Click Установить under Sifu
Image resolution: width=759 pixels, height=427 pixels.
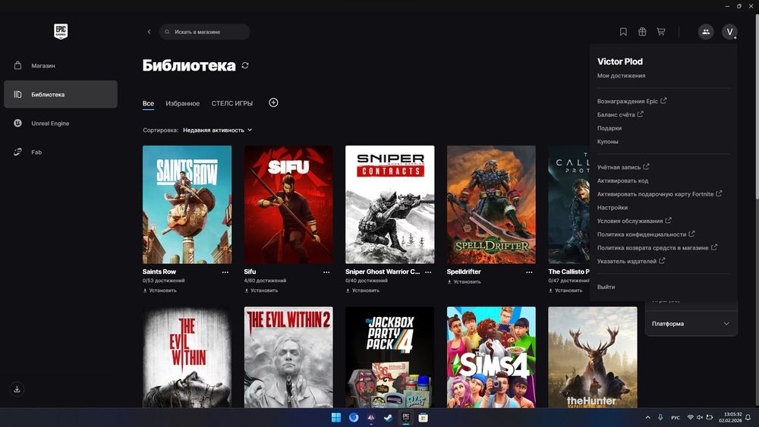(x=261, y=290)
